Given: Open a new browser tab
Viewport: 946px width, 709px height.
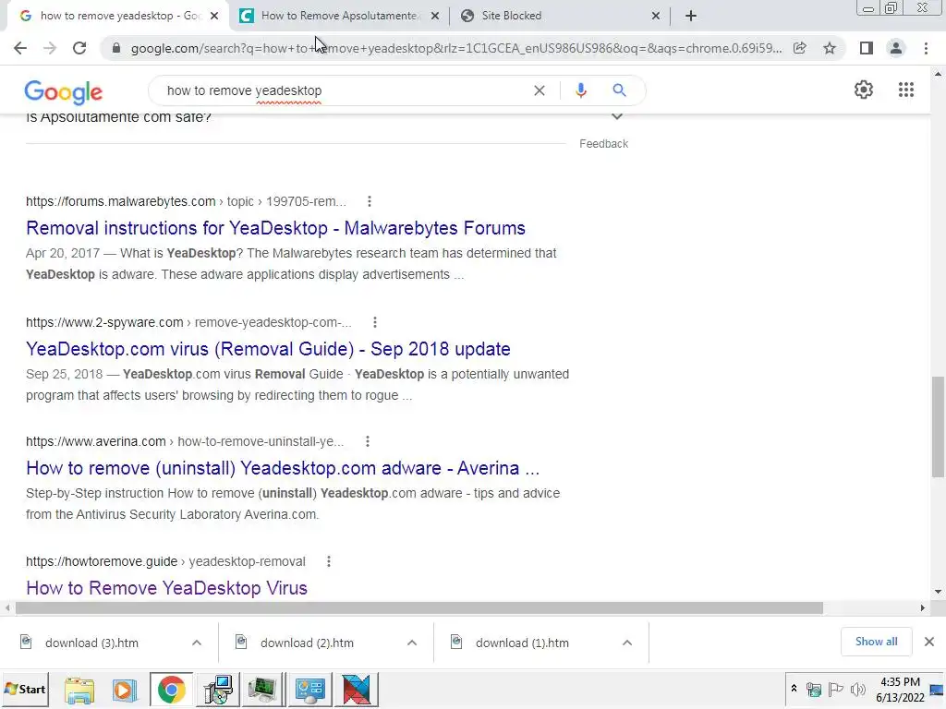Looking at the screenshot, I should click(691, 16).
